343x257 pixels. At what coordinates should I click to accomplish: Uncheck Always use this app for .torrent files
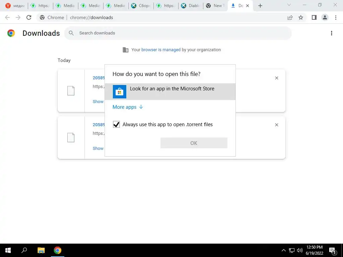pos(116,124)
